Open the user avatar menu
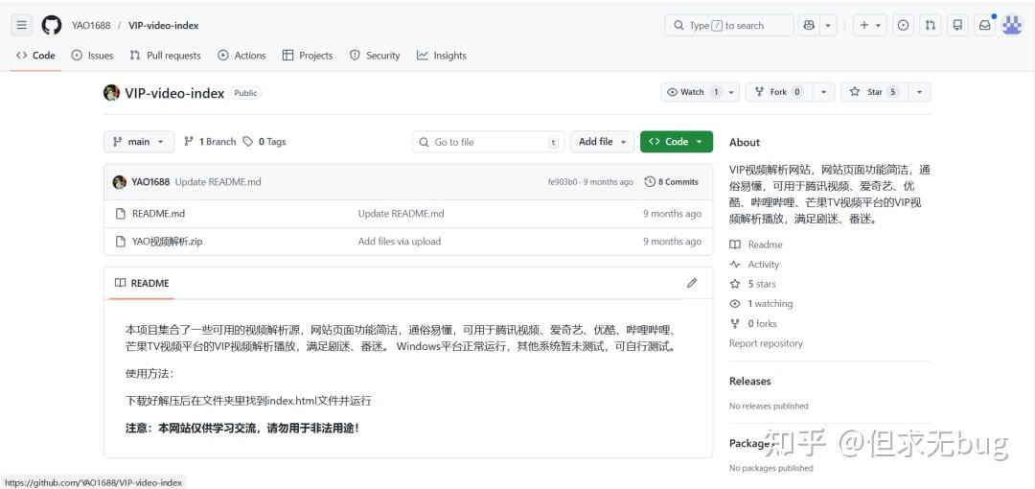 pos(1012,25)
